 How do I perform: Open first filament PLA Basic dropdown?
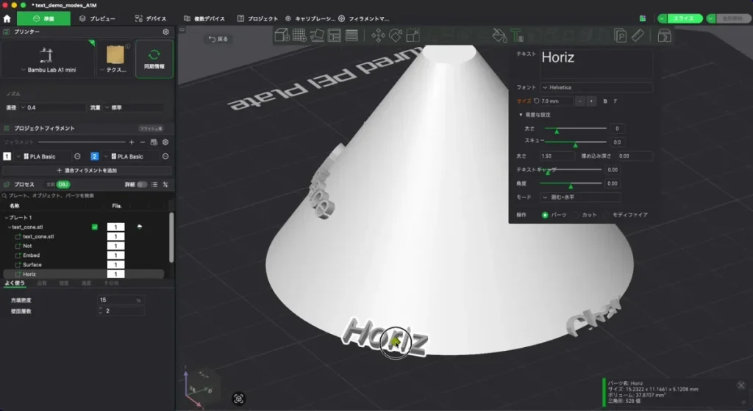click(43, 156)
